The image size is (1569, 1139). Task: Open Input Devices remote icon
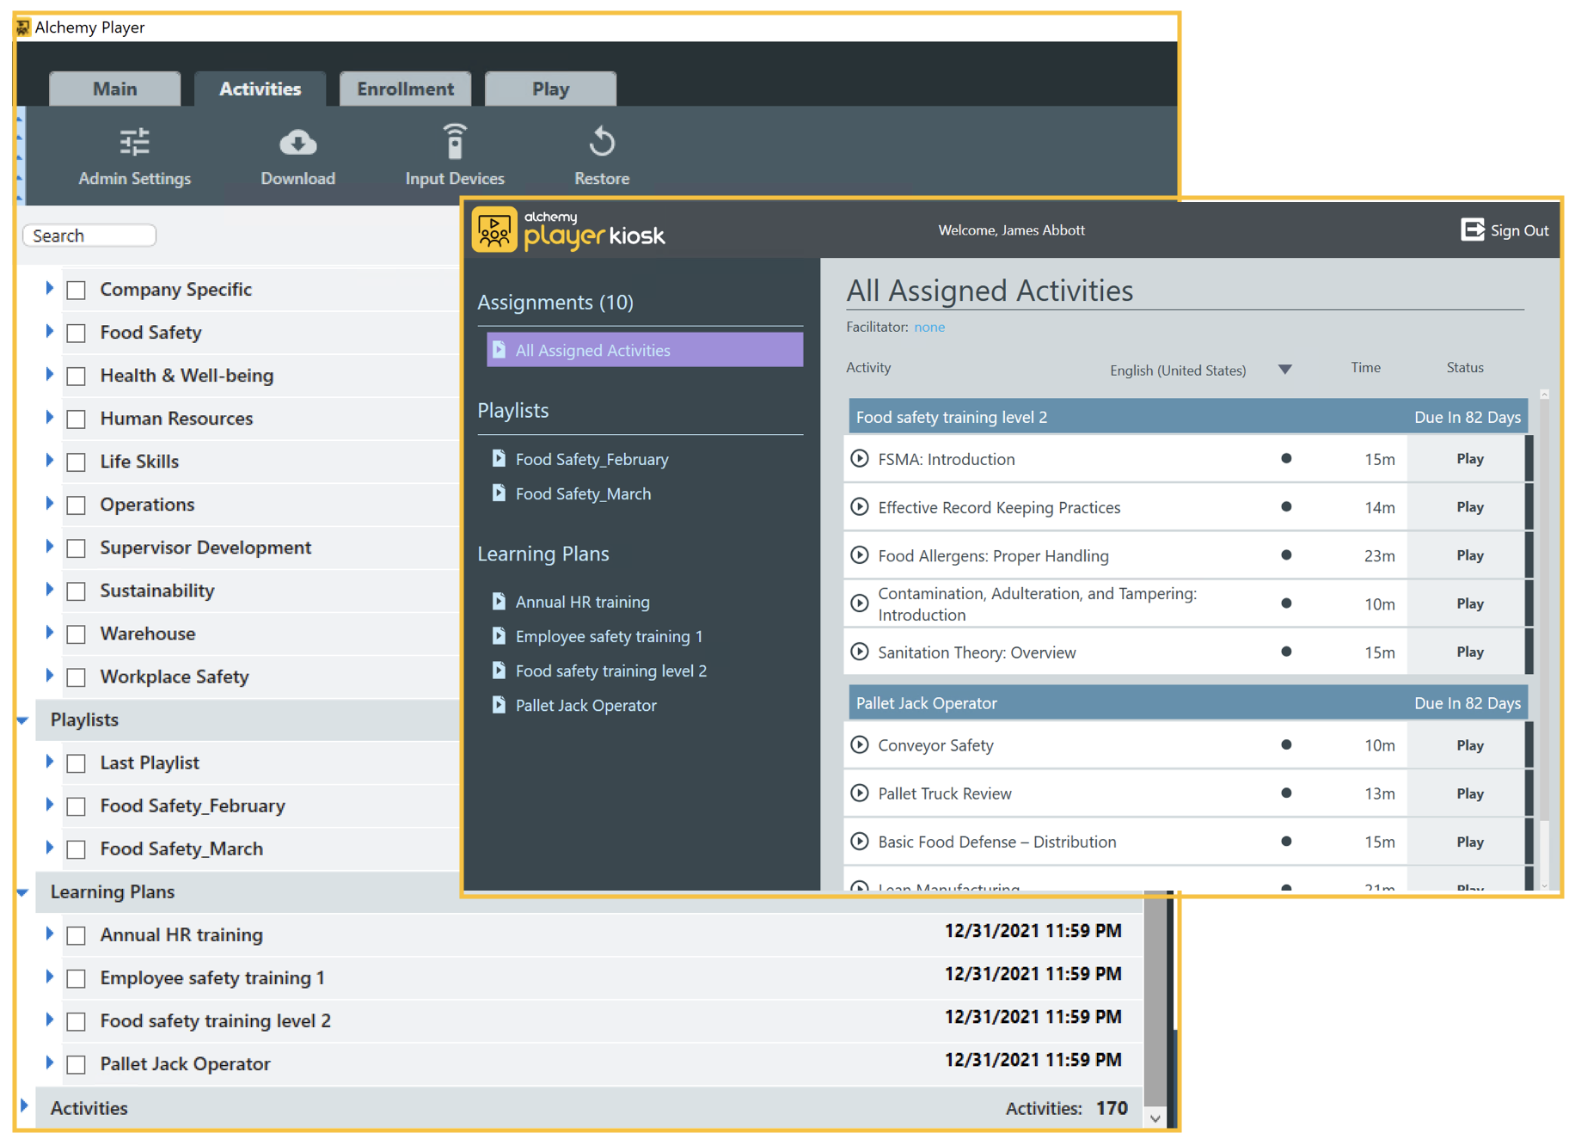(454, 142)
